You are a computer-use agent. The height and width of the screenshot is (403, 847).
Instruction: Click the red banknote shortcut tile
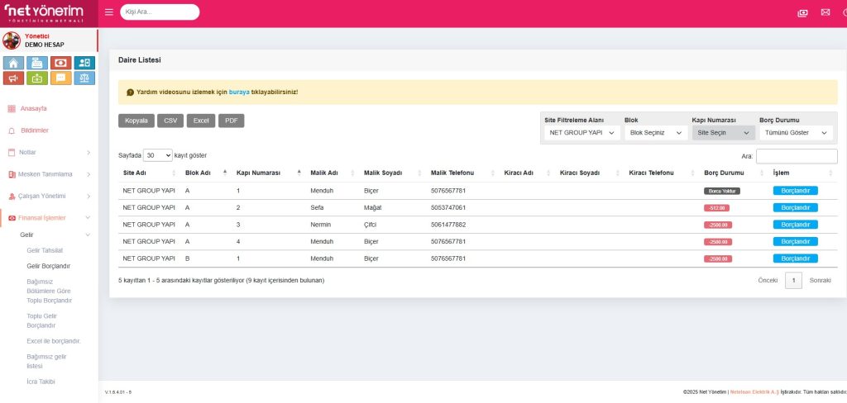60,63
